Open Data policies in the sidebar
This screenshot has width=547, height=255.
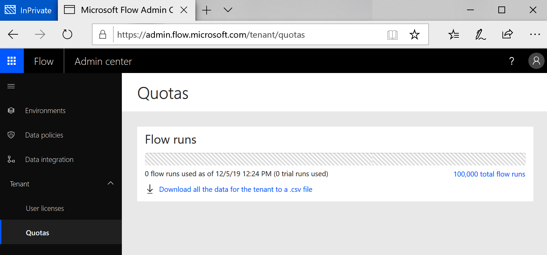point(44,135)
